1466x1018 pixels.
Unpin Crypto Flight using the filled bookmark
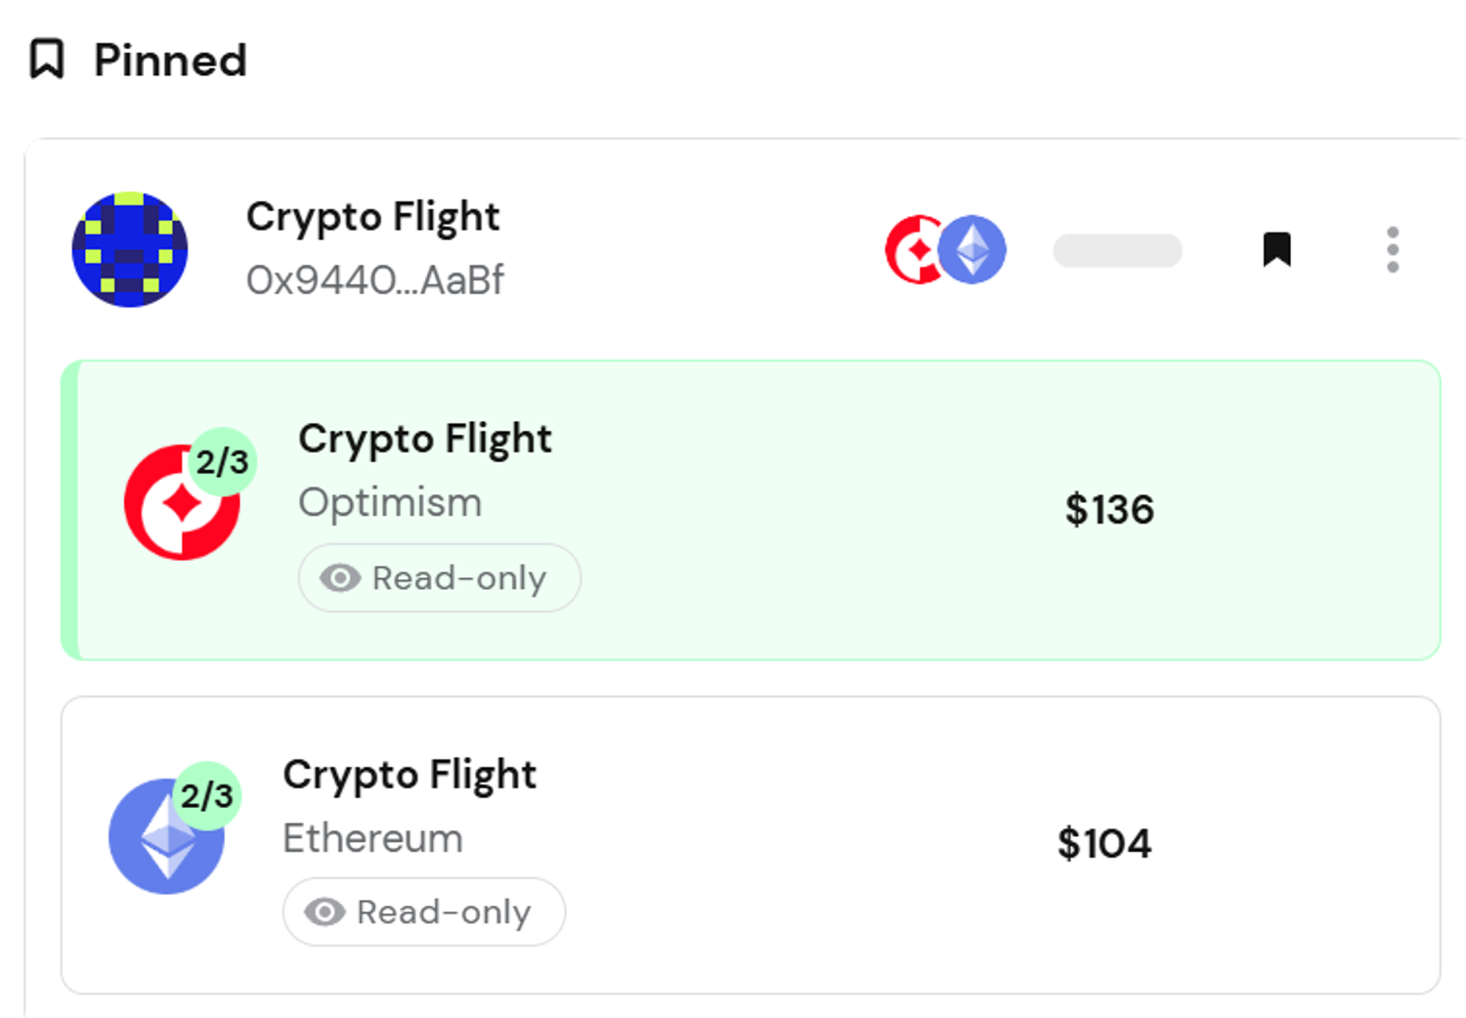click(1276, 249)
